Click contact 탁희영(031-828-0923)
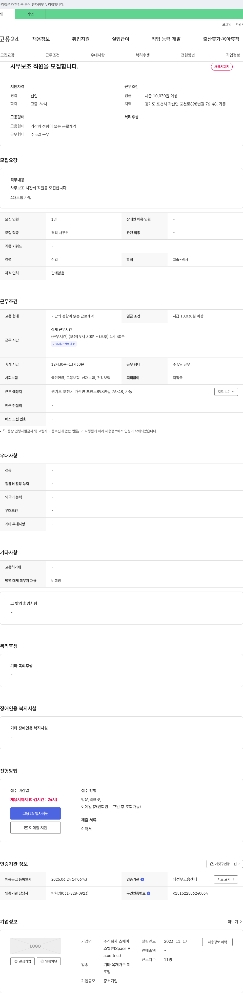 [x=70, y=893]
